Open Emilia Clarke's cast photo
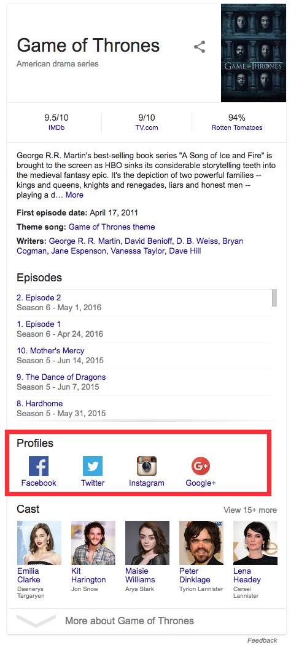Viewport: 299px width, 647px height. tap(39, 542)
